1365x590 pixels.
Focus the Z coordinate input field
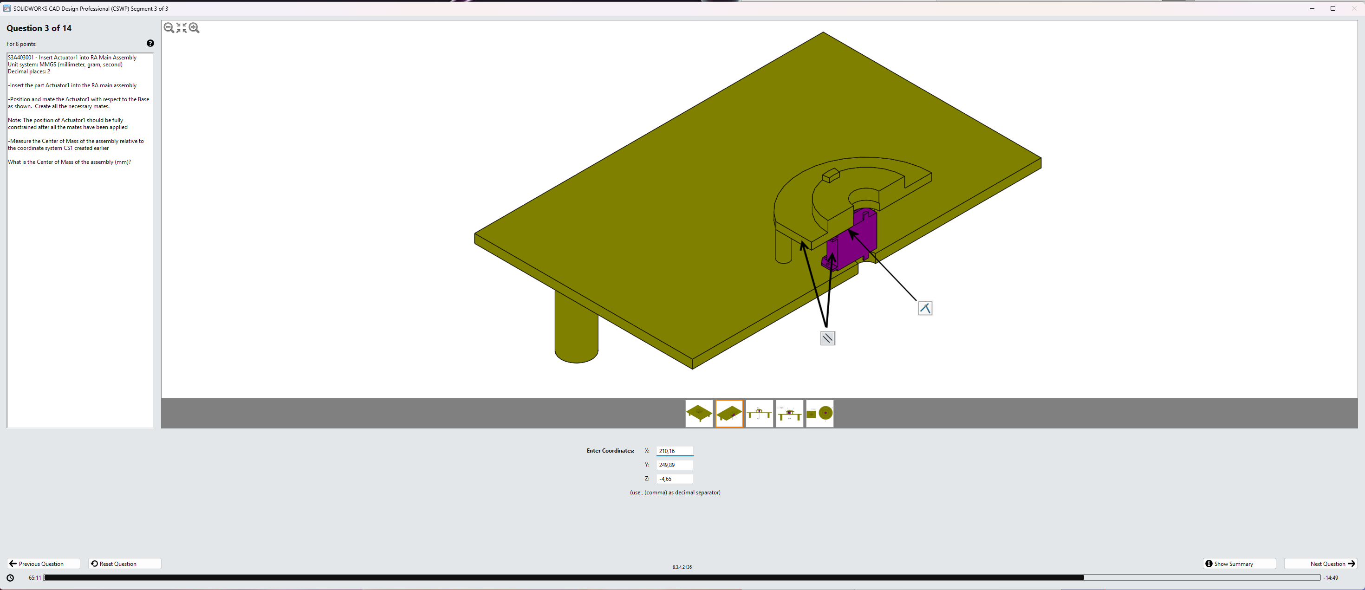674,478
